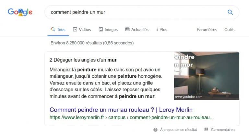Click the Actualités newspaper icon
Viewport: 249px width, 137px height.
[127, 29]
